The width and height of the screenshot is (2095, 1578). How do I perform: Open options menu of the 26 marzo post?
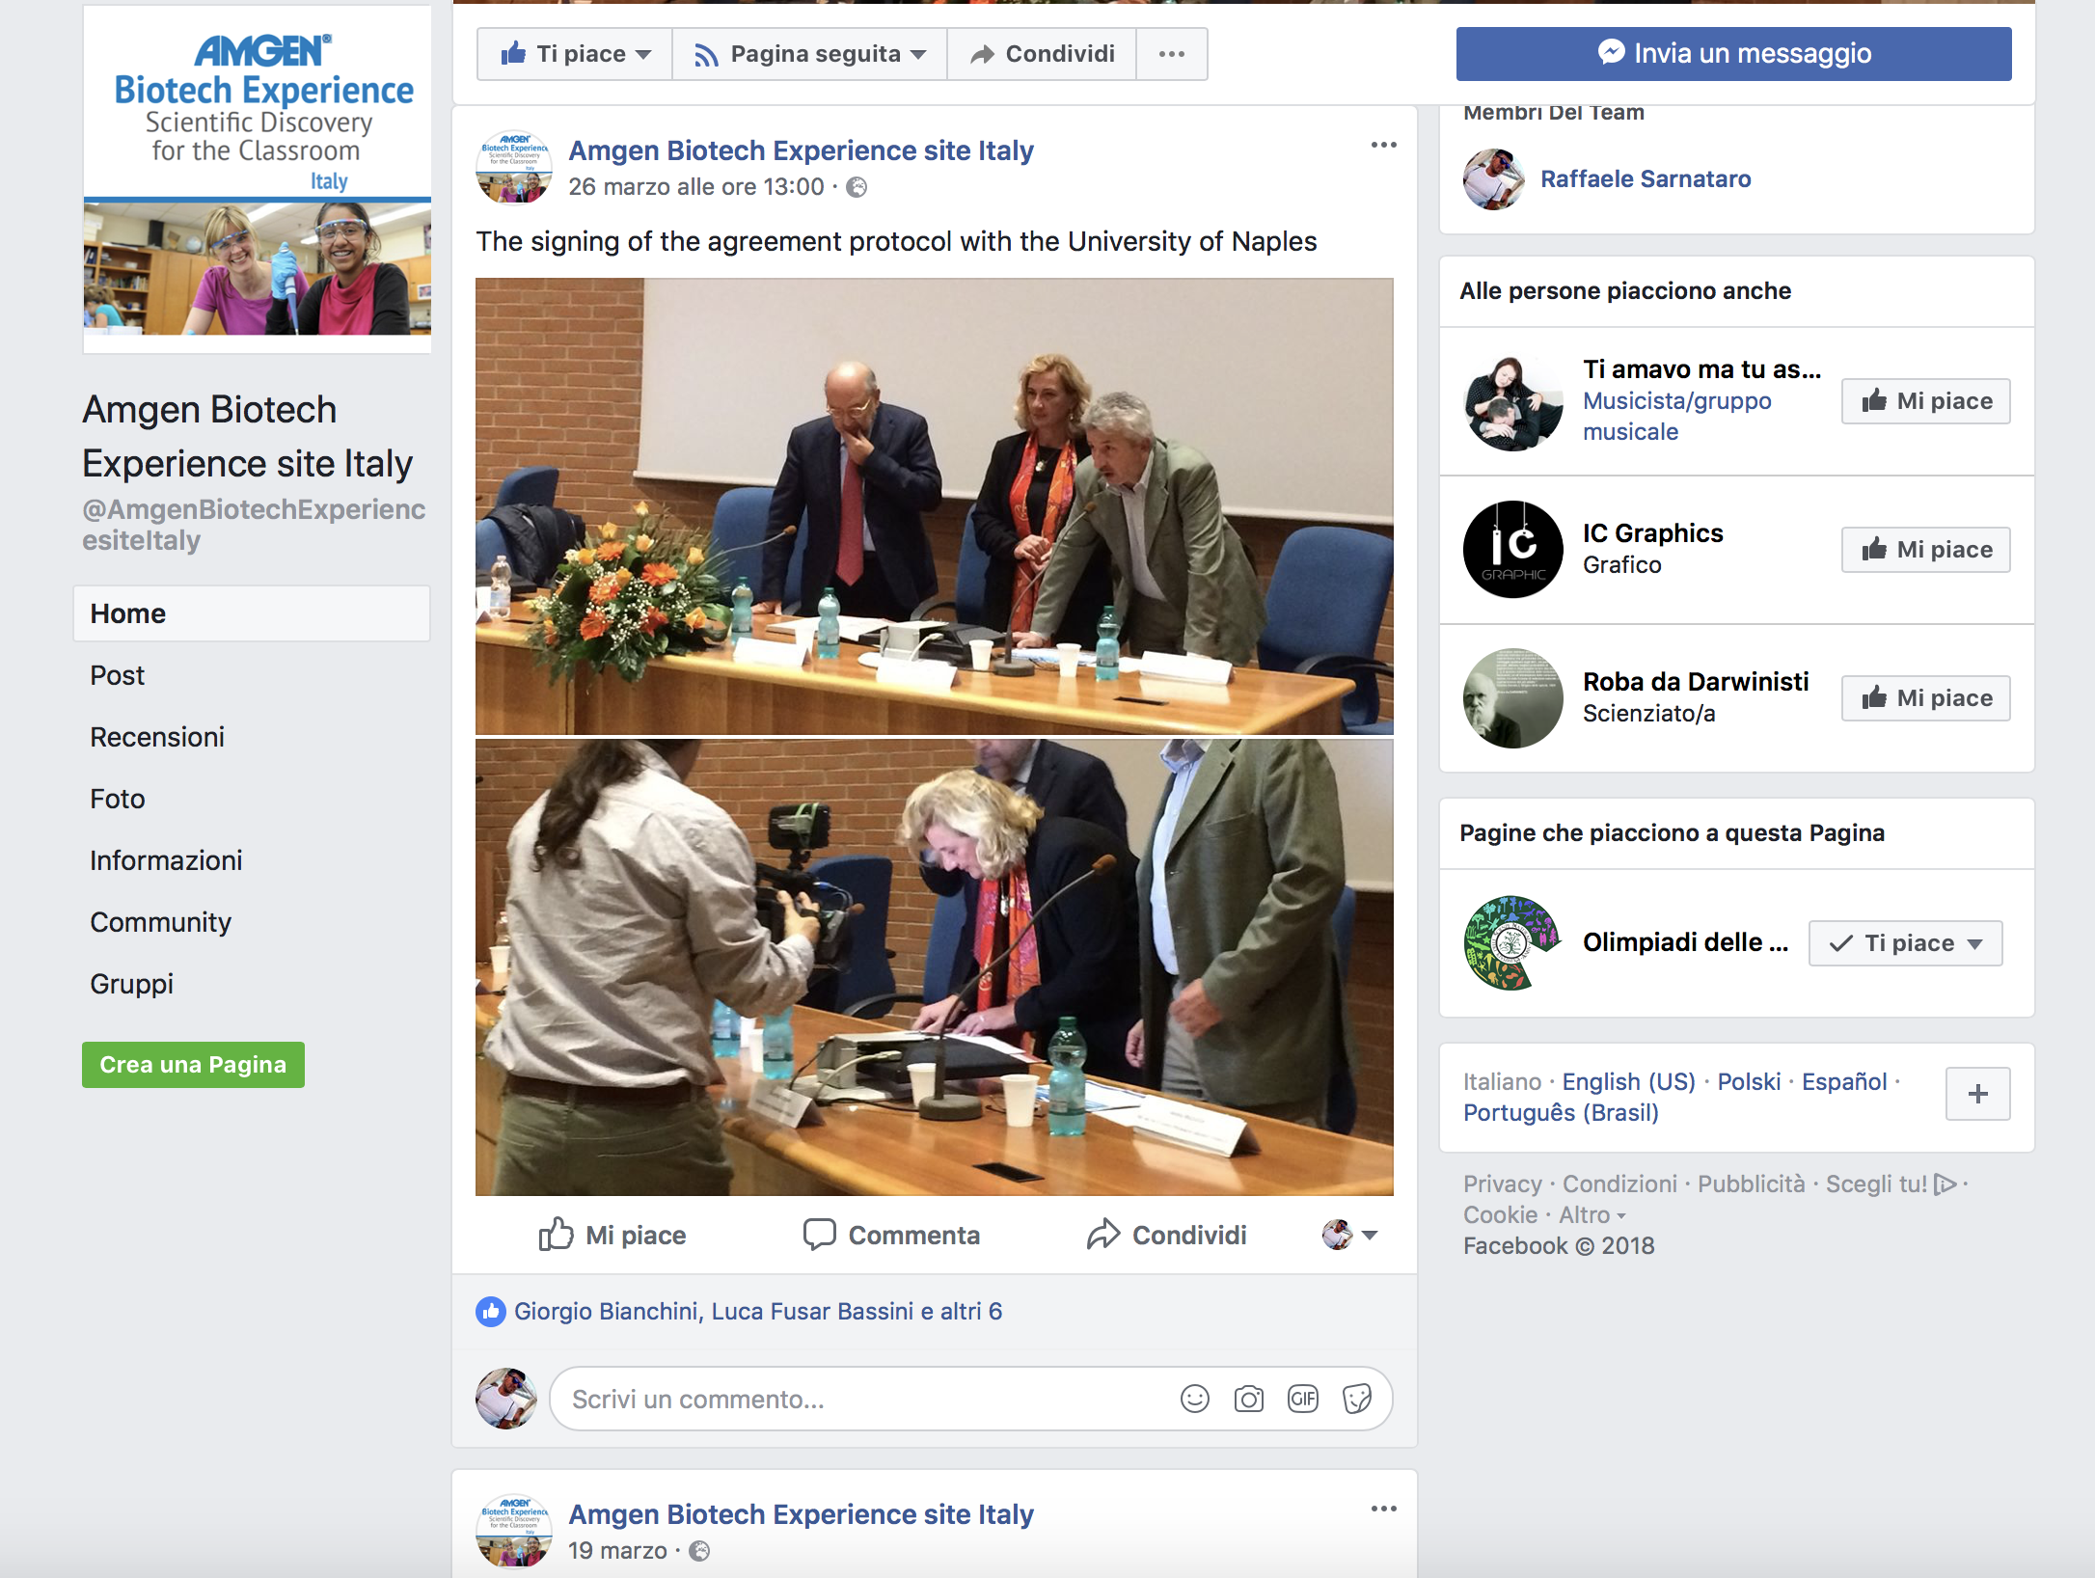[1383, 145]
